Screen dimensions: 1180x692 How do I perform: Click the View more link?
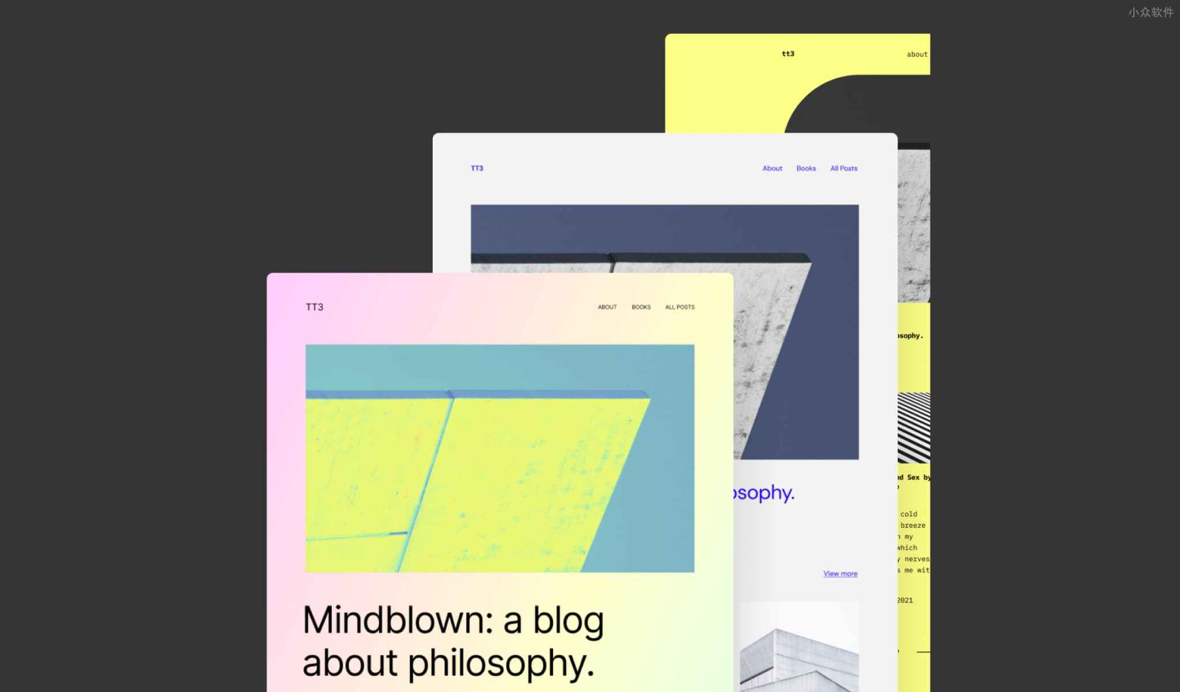tap(840, 573)
